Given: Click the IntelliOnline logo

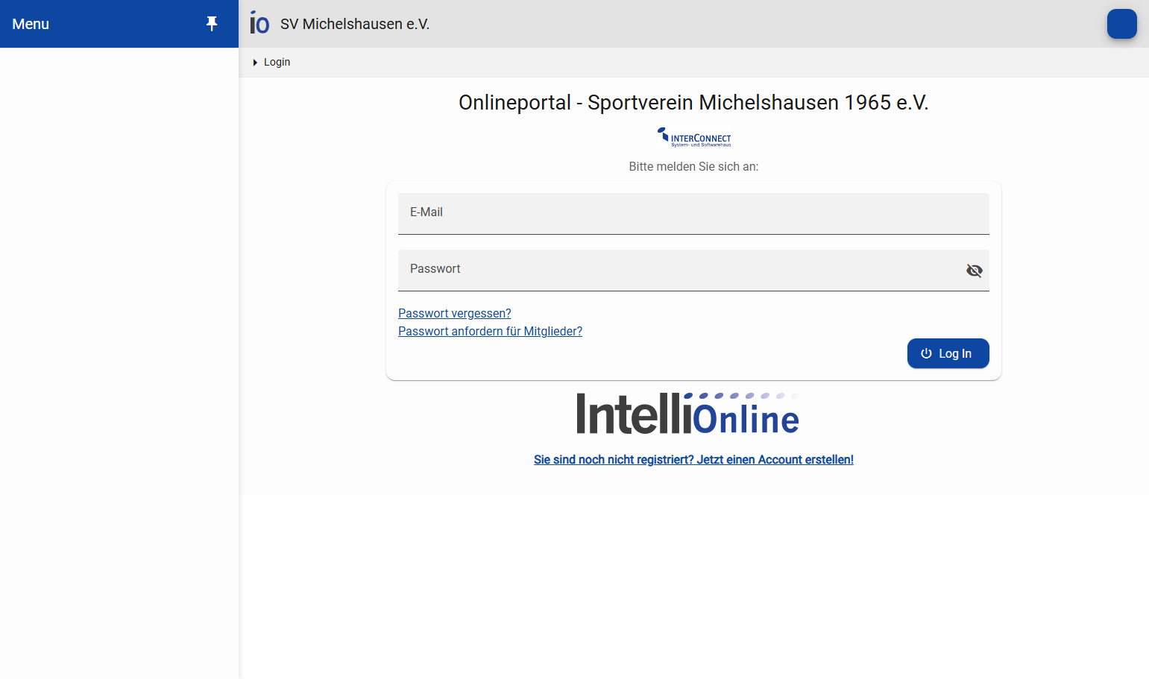Looking at the screenshot, I should click(x=687, y=414).
